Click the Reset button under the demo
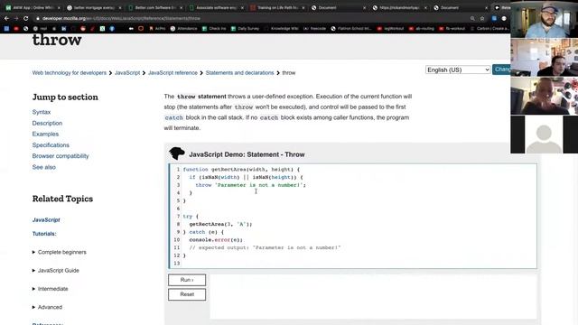 187,294
